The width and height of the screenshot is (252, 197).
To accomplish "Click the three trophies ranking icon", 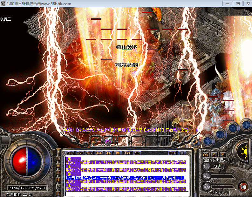I will 128,153.
